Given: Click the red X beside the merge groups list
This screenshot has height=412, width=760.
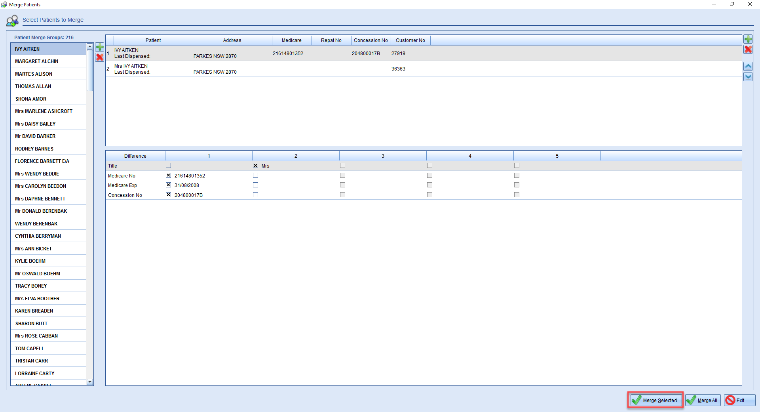Looking at the screenshot, I should [100, 57].
